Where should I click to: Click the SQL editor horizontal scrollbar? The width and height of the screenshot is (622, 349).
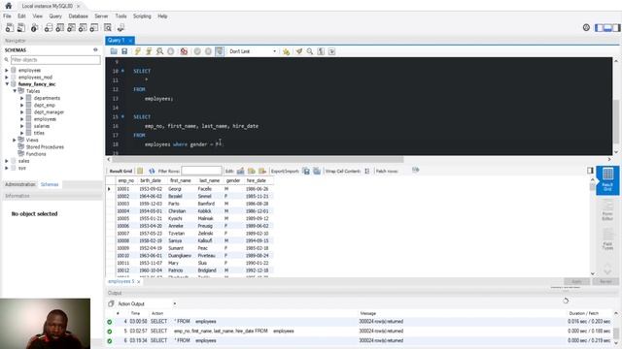258,159
